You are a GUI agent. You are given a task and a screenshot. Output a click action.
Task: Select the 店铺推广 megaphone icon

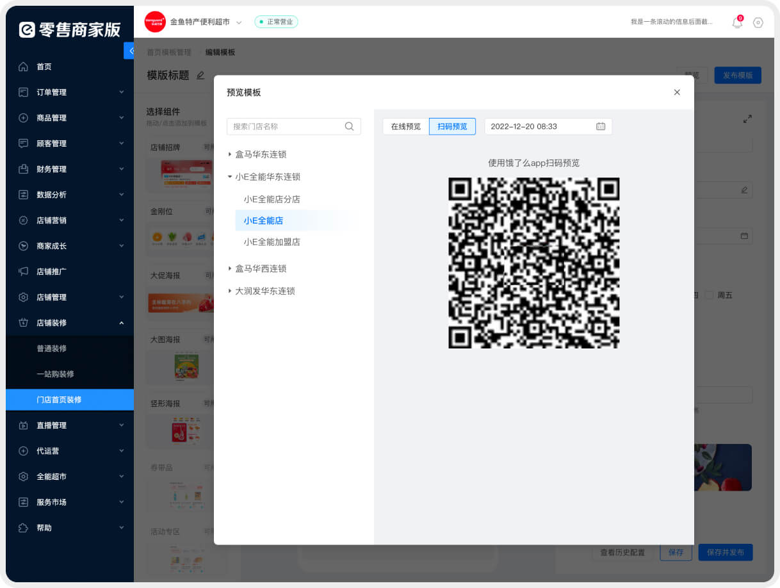click(x=24, y=272)
